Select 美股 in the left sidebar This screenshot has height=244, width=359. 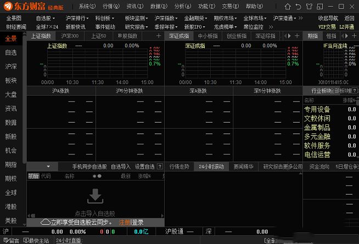(x=11, y=220)
